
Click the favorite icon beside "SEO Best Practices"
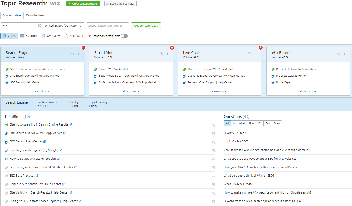[214, 176]
